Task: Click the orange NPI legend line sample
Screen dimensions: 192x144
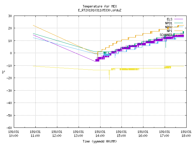Action: [178, 31]
